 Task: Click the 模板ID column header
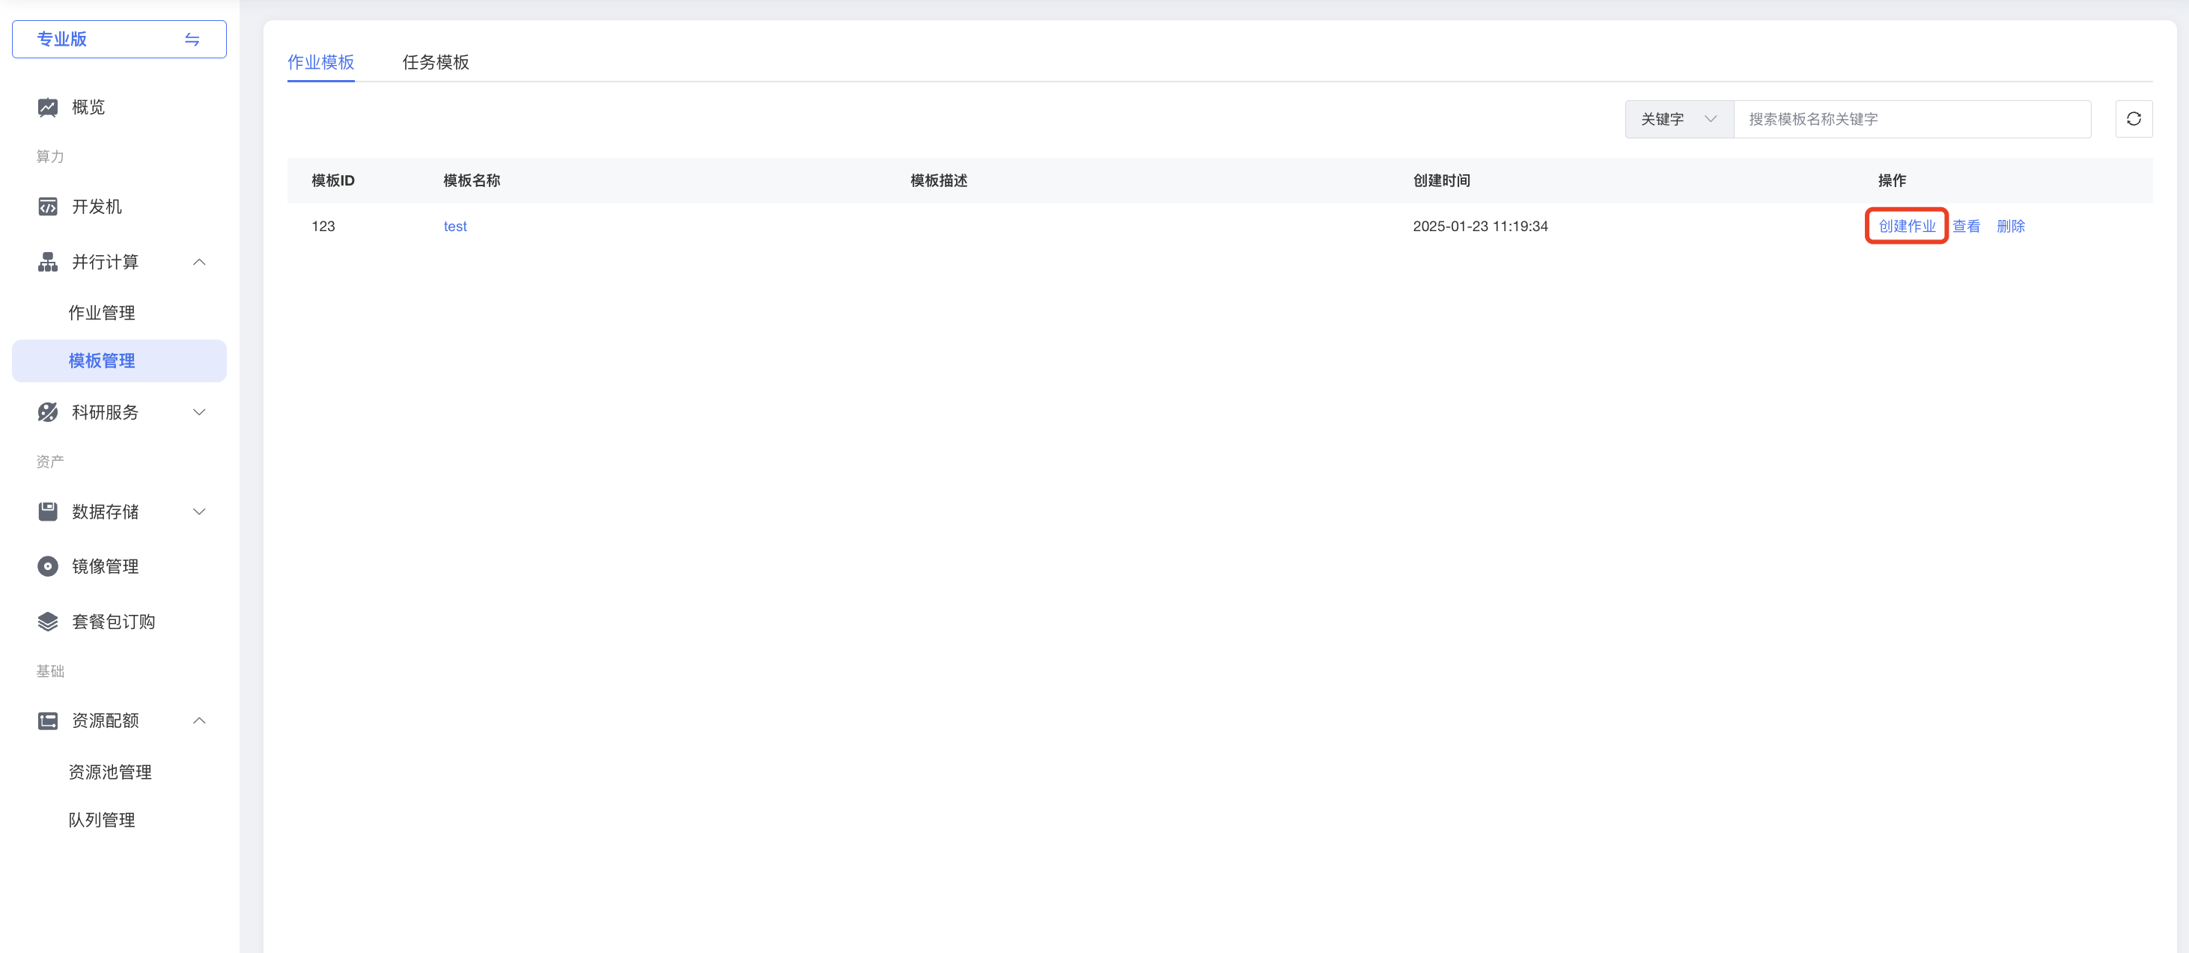[x=332, y=180]
